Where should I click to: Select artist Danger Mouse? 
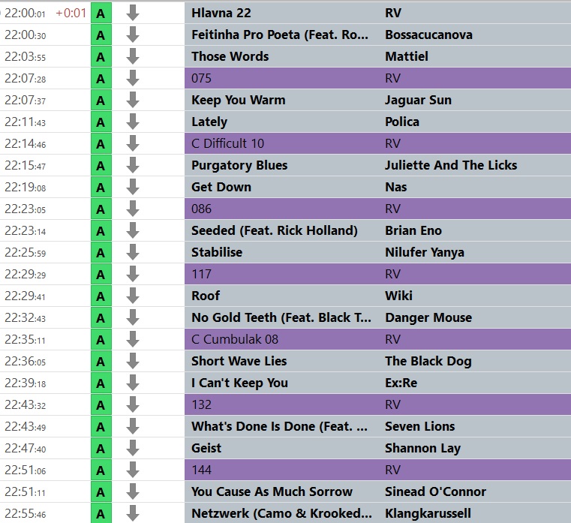pyautogui.click(x=428, y=318)
